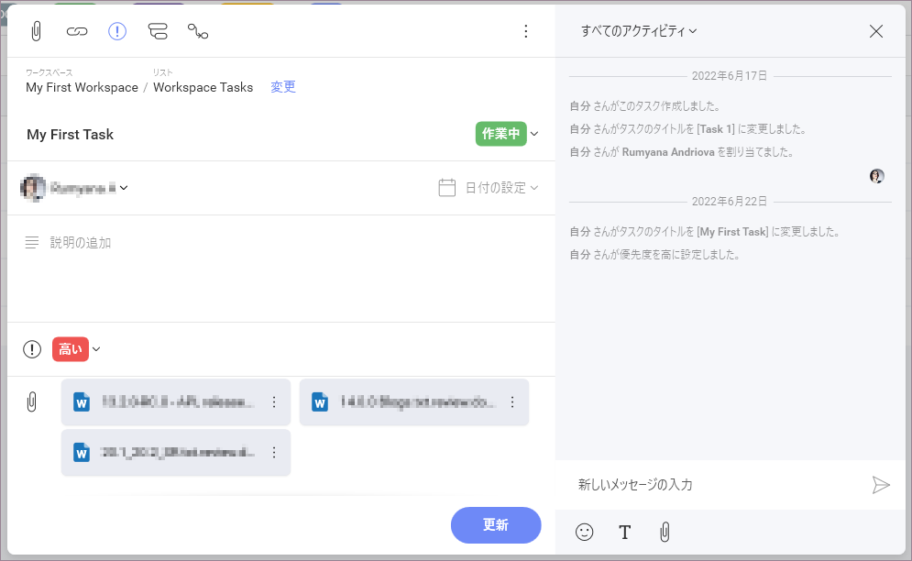Click activity entry title changed to My First Task
Image resolution: width=912 pixels, height=561 pixels.
tap(705, 232)
